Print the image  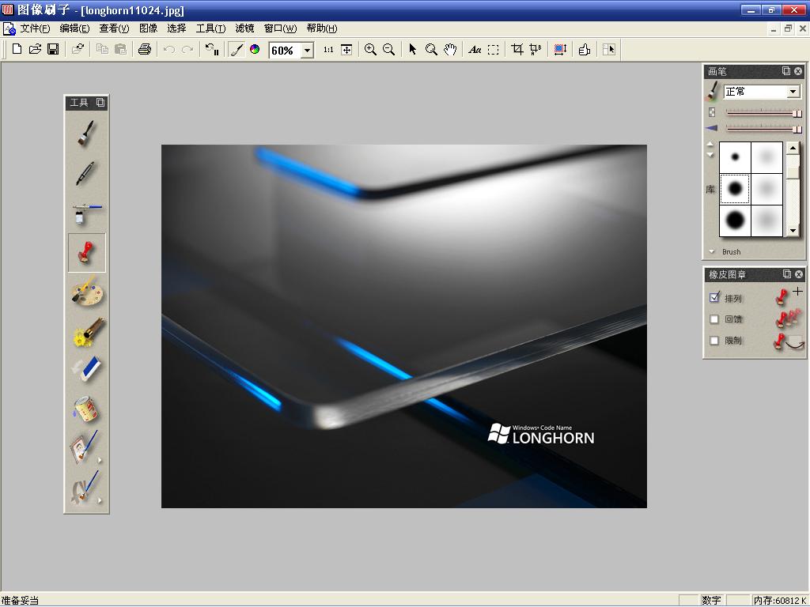pyautogui.click(x=145, y=50)
